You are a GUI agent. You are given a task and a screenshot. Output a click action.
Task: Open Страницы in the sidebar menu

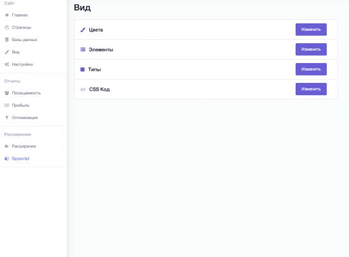tap(22, 27)
